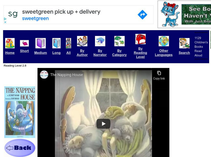The height and width of the screenshot is (157, 211).
Task: Click the Story Book channel avatar
Action: coord(44,75)
